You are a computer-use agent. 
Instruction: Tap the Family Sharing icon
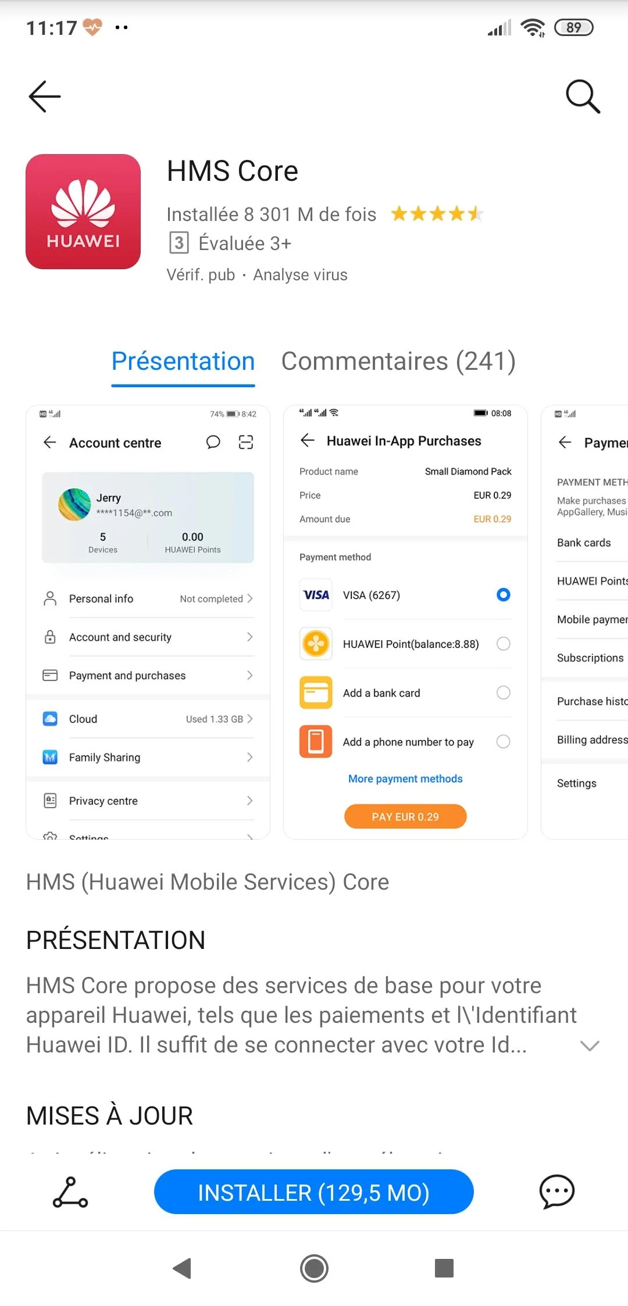[50, 757]
